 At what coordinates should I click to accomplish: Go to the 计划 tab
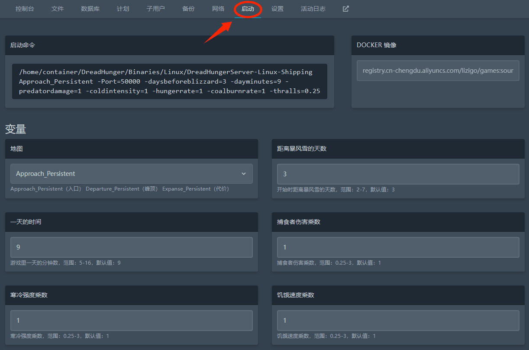(123, 9)
